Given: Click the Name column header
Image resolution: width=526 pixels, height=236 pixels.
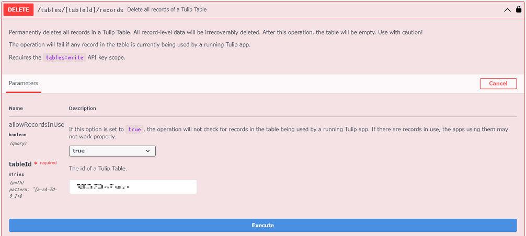Looking at the screenshot, I should click(x=16, y=109).
